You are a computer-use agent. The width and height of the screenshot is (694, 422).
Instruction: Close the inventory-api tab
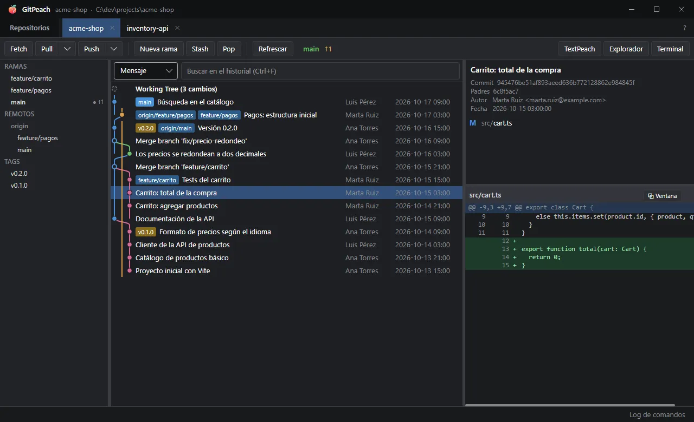pyautogui.click(x=177, y=28)
